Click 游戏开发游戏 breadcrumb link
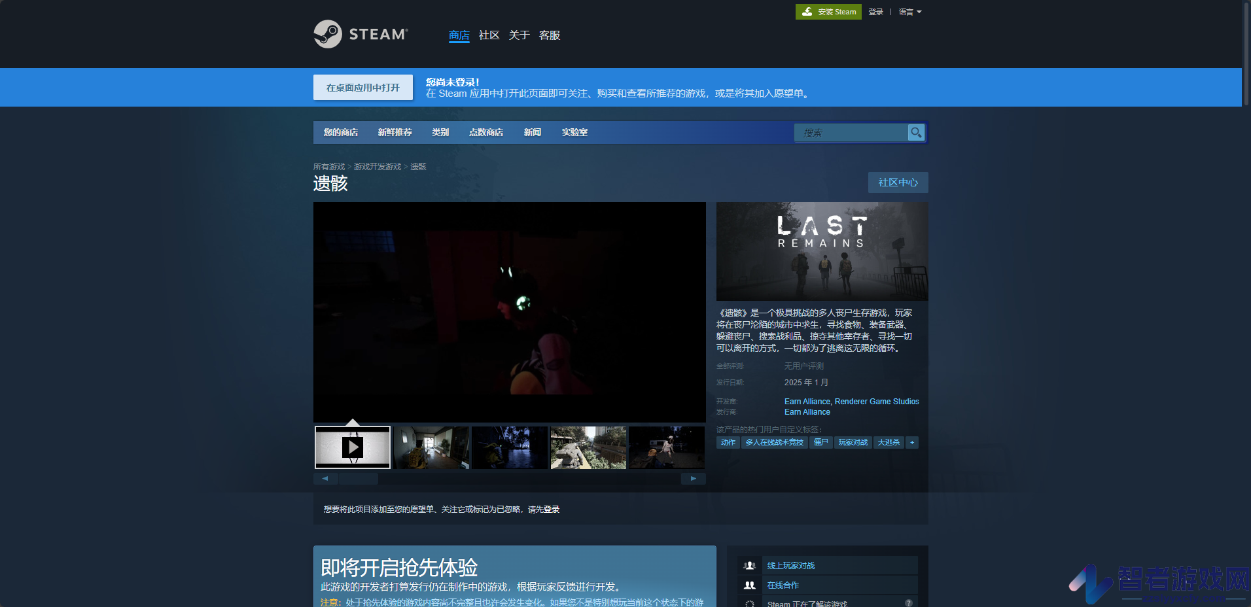1251x607 pixels. click(x=378, y=167)
